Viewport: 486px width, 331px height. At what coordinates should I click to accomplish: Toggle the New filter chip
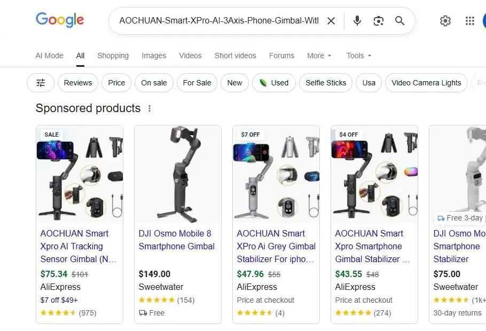(x=234, y=83)
